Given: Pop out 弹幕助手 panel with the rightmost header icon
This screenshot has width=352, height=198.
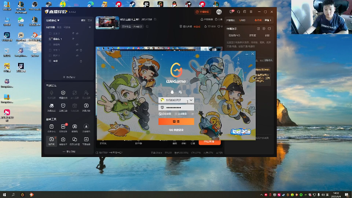Looking at the screenshot, I should coord(269,29).
